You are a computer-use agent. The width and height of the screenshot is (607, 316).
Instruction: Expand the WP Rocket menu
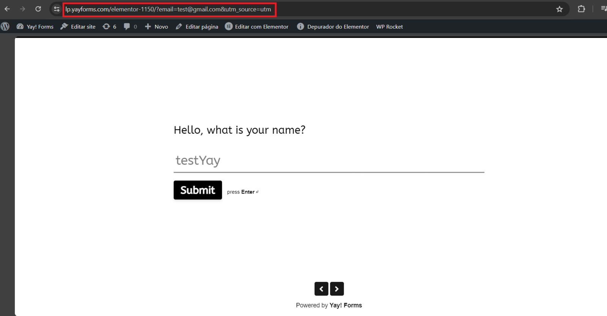coord(389,26)
